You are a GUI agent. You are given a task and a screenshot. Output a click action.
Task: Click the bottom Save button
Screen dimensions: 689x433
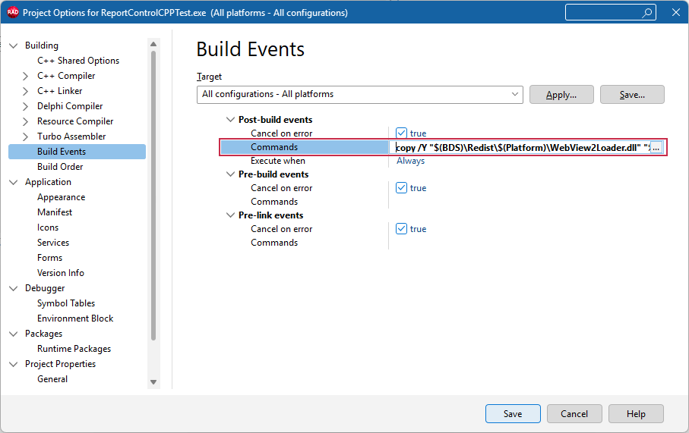[x=513, y=414]
